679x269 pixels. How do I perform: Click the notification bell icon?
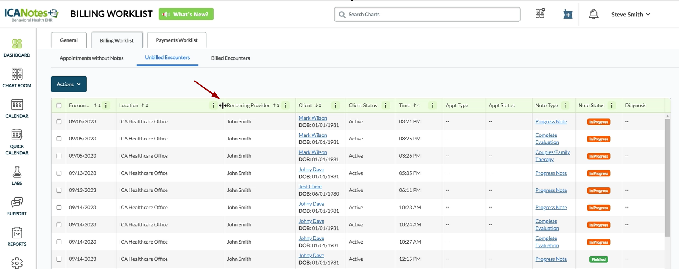pyautogui.click(x=593, y=14)
